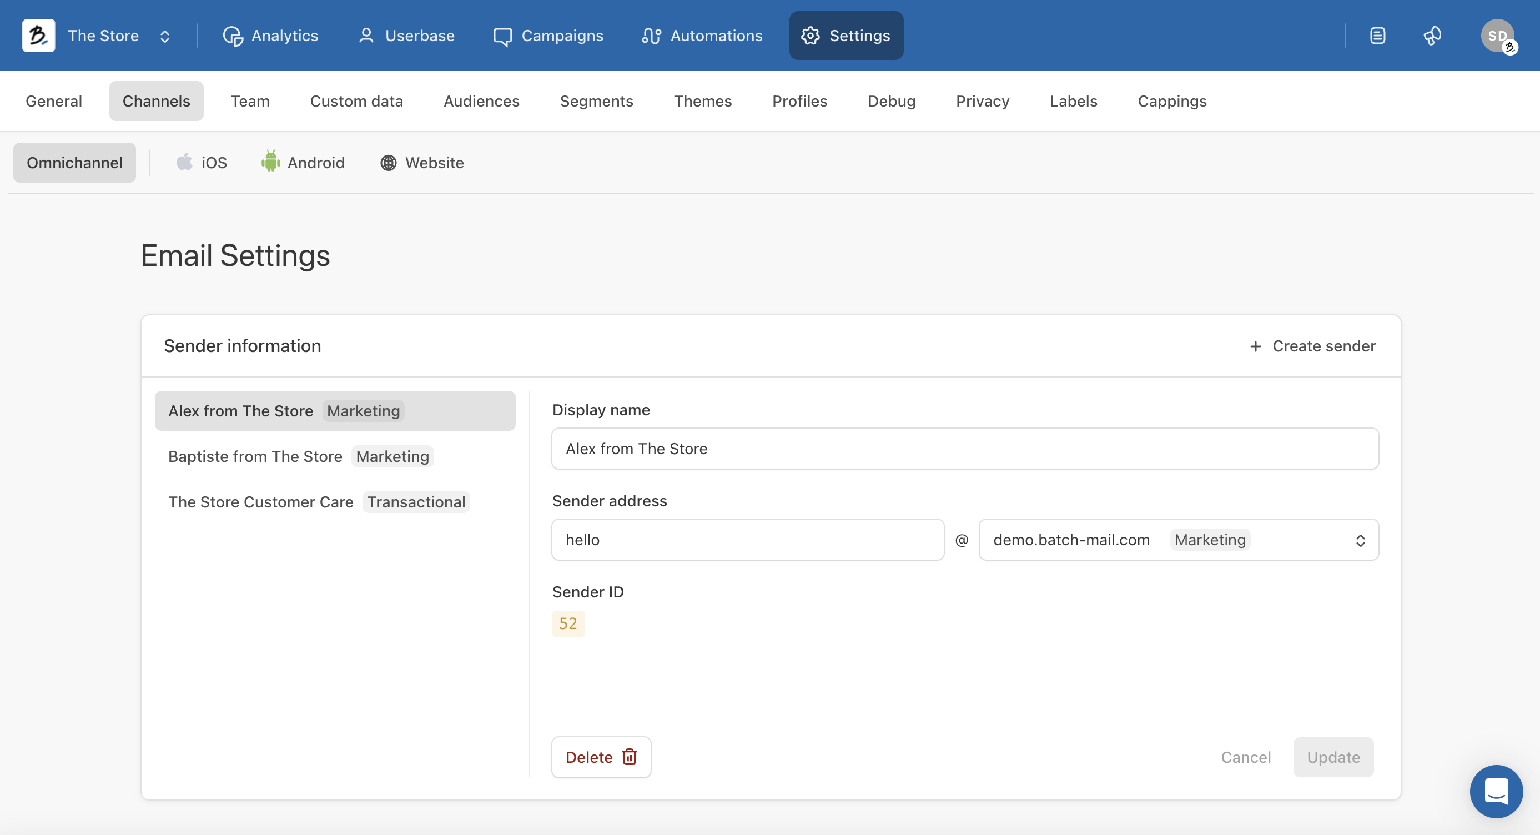
Task: Select The Store Customer Care sender
Action: point(335,501)
